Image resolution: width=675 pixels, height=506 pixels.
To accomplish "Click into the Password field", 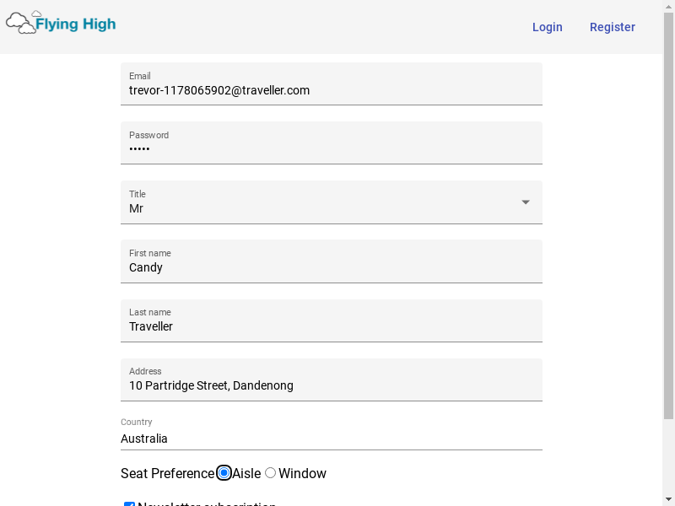I will (x=331, y=149).
